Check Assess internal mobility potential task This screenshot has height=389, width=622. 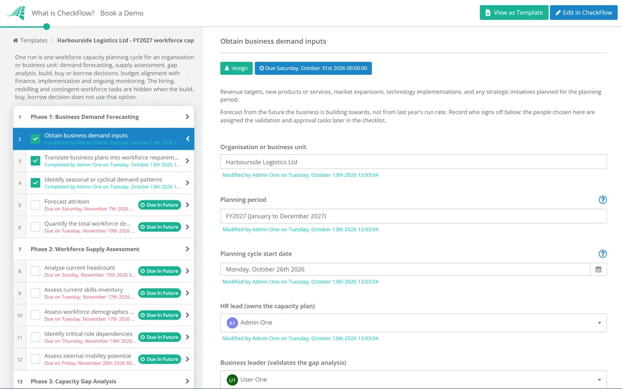[35, 359]
